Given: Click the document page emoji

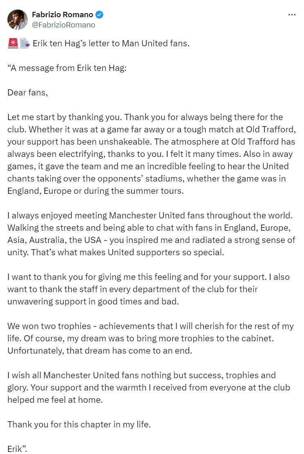Looking at the screenshot, I should [x=24, y=43].
